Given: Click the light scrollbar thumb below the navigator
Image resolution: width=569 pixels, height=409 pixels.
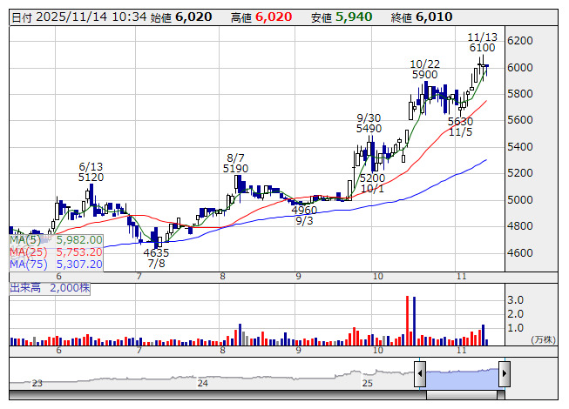Looking at the screenshot, I should click(x=462, y=395).
